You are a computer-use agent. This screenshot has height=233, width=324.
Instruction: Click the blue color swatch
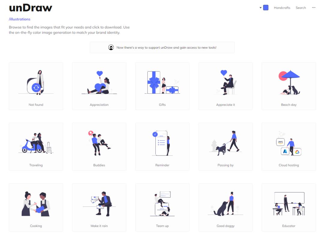pos(266,8)
